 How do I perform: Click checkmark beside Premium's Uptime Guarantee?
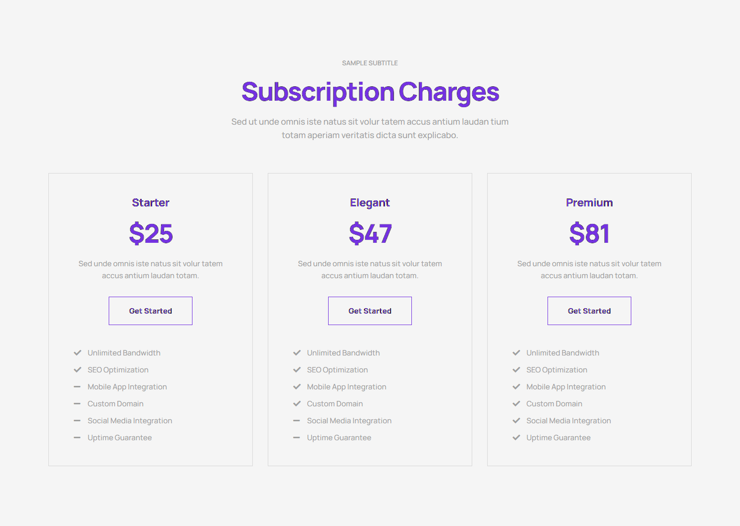[x=516, y=438]
